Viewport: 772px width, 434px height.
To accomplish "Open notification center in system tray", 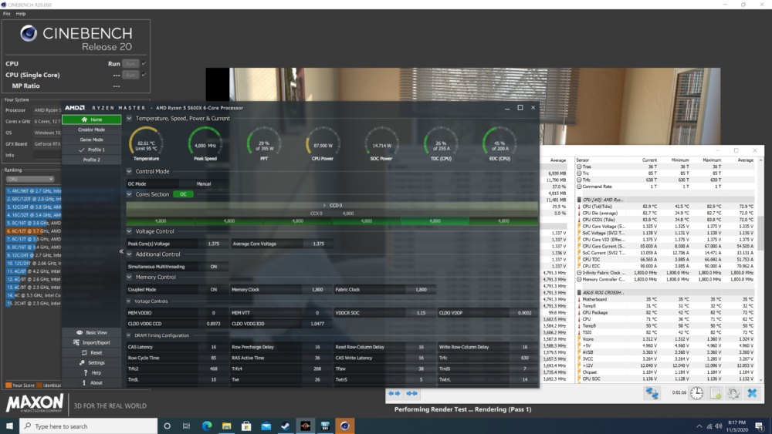I will (759, 426).
